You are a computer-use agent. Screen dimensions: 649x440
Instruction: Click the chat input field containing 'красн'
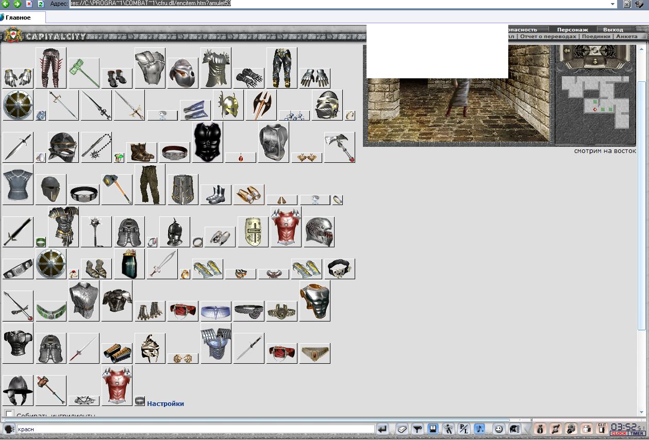[195, 429]
